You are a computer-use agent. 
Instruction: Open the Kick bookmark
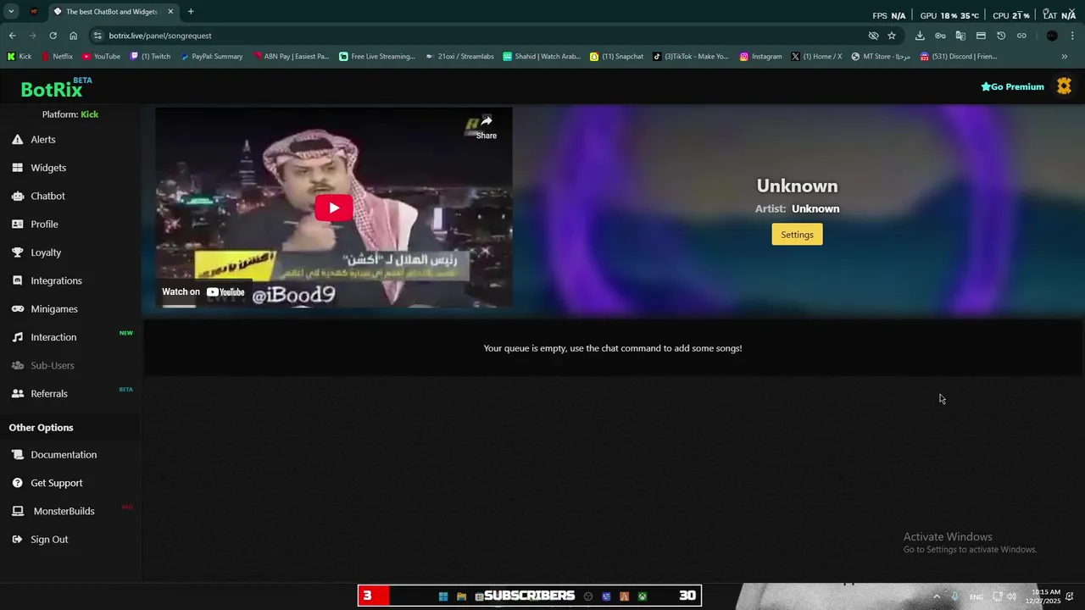click(19, 57)
